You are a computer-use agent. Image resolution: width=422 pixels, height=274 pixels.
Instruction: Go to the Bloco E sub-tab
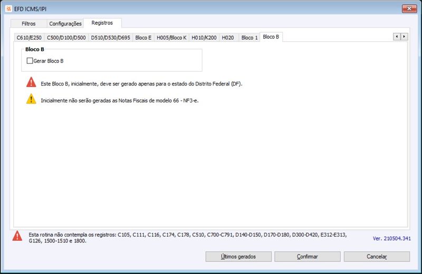click(143, 37)
